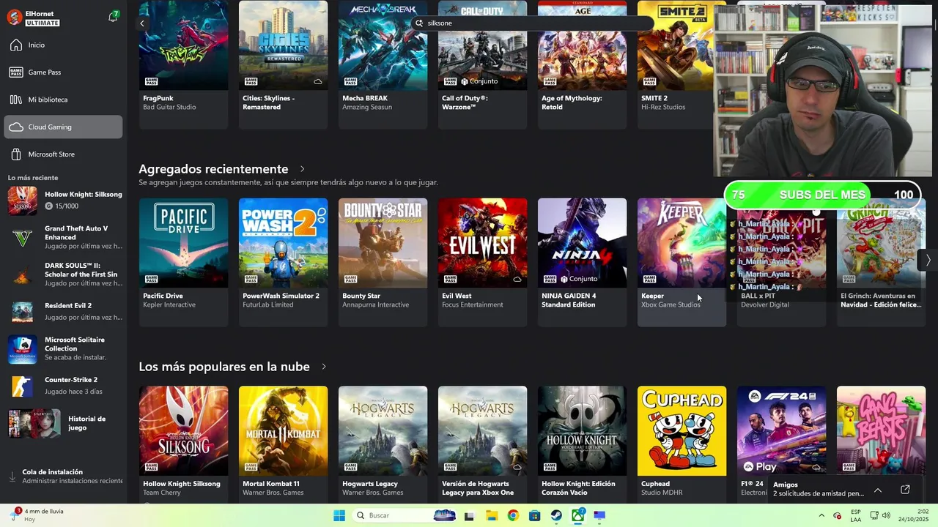Open the notifications bell icon

[113, 17]
